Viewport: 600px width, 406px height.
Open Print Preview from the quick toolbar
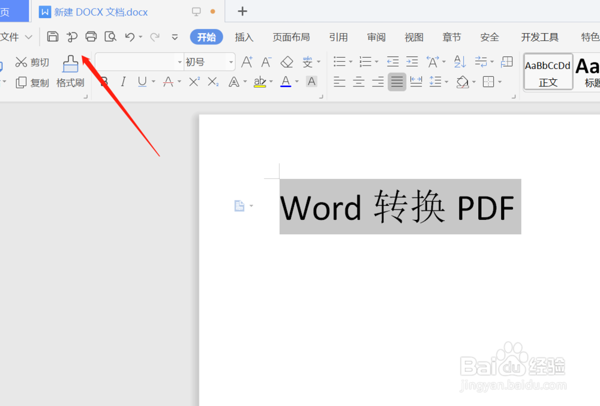point(110,37)
